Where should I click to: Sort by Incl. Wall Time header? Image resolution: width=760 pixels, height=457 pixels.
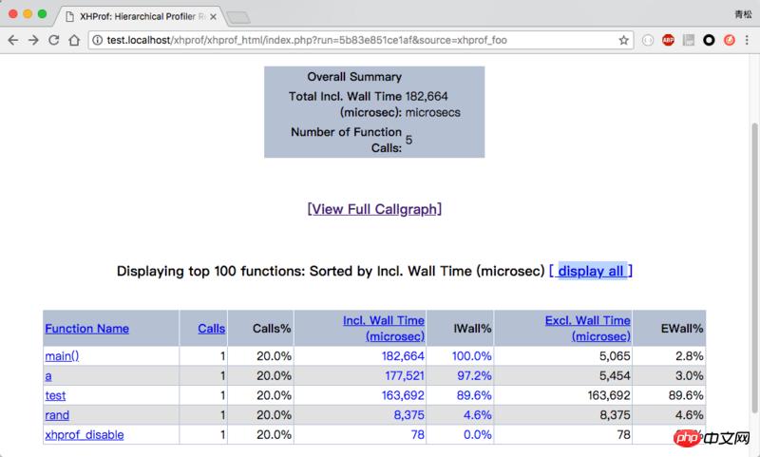[384, 329]
